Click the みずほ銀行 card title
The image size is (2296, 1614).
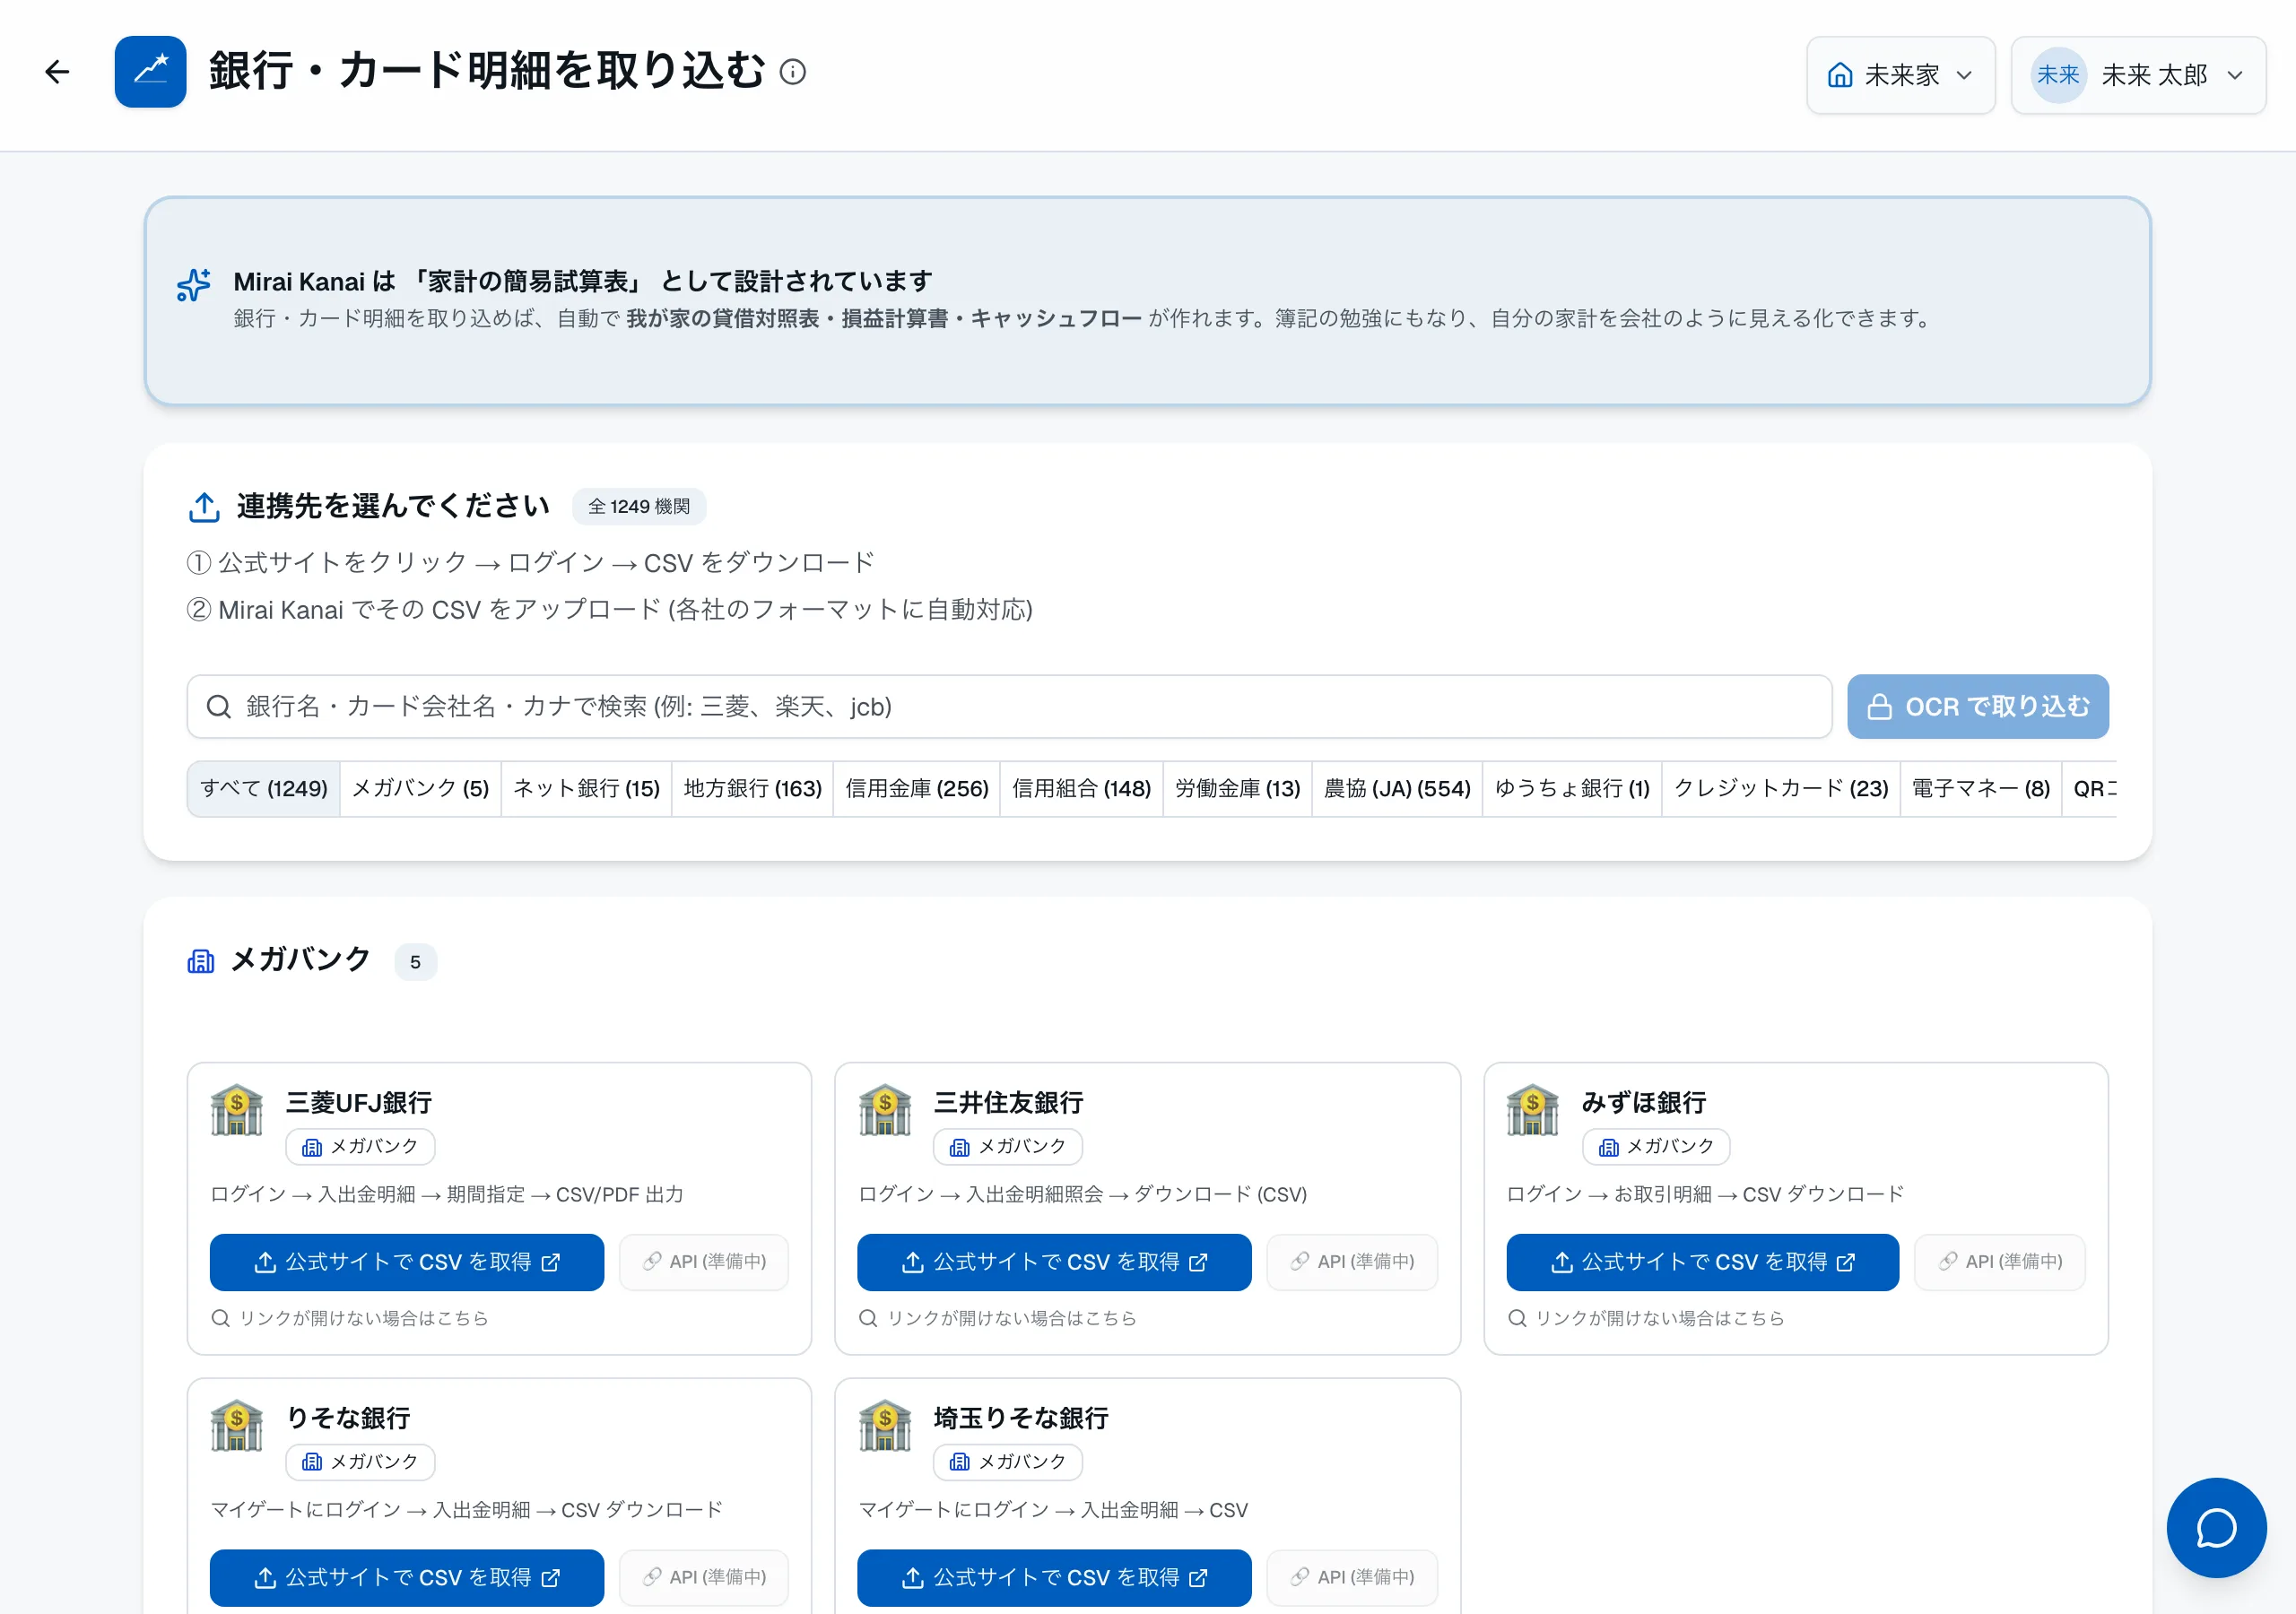(1644, 1103)
